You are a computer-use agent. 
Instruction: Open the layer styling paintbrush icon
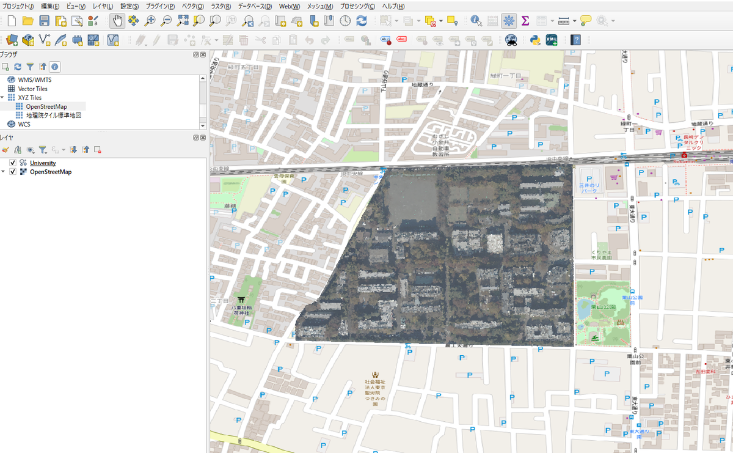point(5,149)
